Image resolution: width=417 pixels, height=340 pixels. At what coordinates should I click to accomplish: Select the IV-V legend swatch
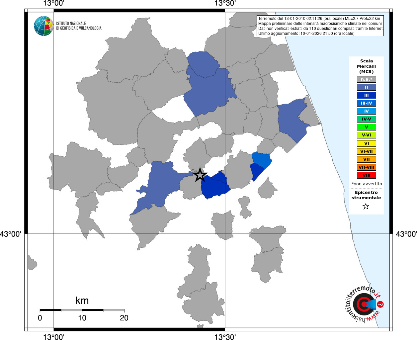point(367,119)
